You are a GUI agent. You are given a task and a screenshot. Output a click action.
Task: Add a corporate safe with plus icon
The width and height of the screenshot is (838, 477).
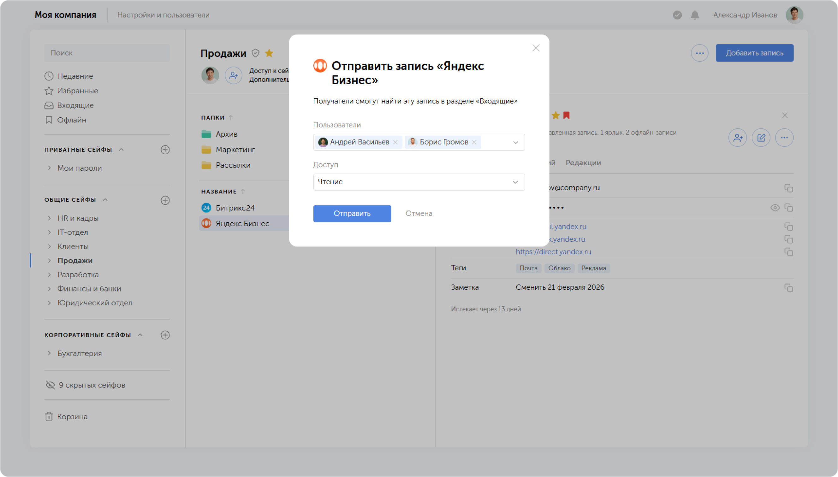tap(165, 335)
